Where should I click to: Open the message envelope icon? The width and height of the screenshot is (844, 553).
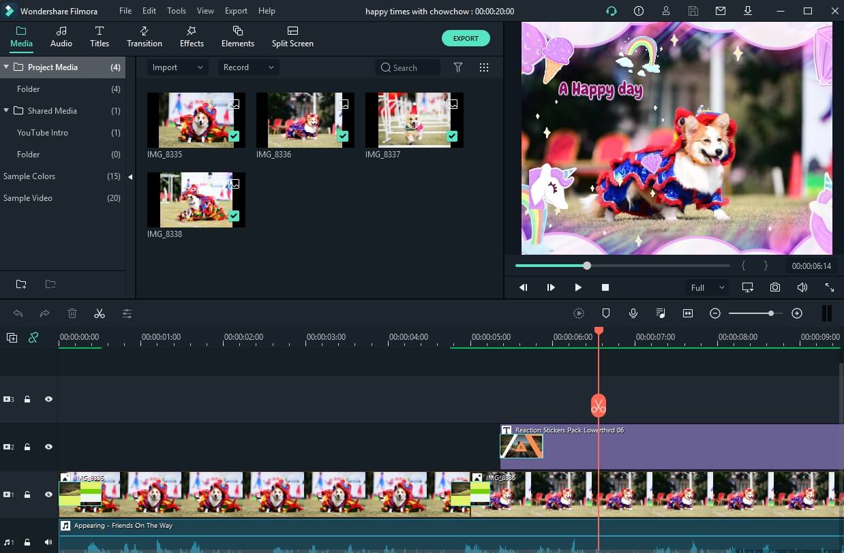pos(720,11)
